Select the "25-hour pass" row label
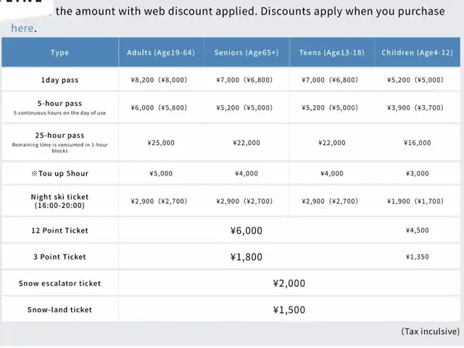 click(60, 136)
